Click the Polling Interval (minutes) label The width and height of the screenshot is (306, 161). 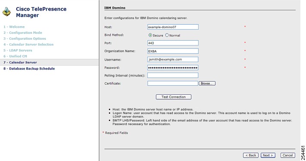pyautogui.click(x=125, y=75)
